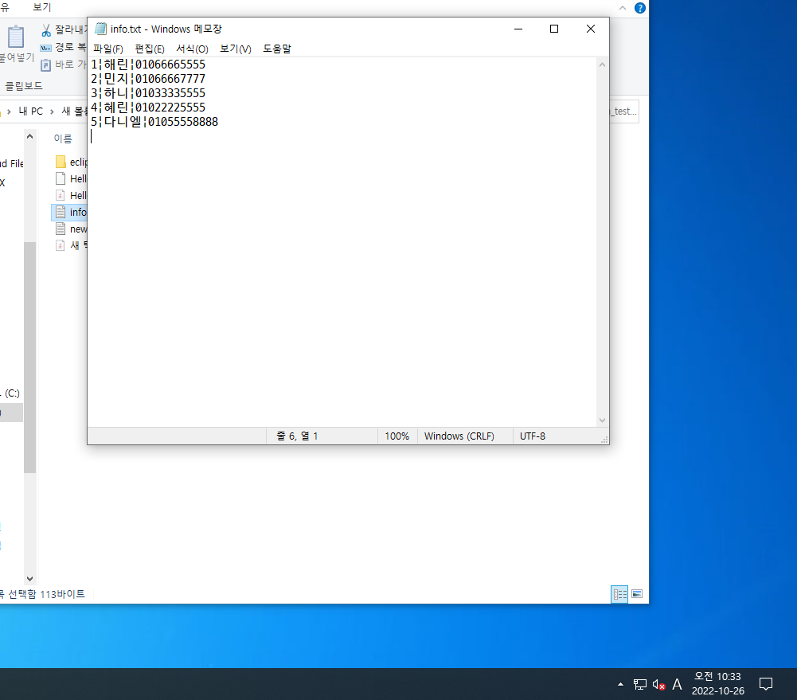This screenshot has width=797, height=700.
Task: Click the muted volume icon in system tray
Action: pos(659,685)
